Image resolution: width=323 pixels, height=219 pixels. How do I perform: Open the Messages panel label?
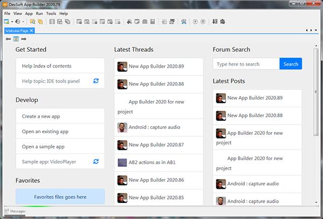(18, 211)
